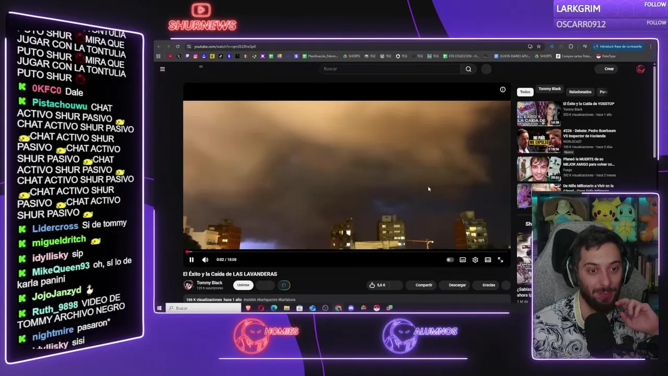Select the Todos filter chip
This screenshot has height=376, width=668.
point(525,92)
